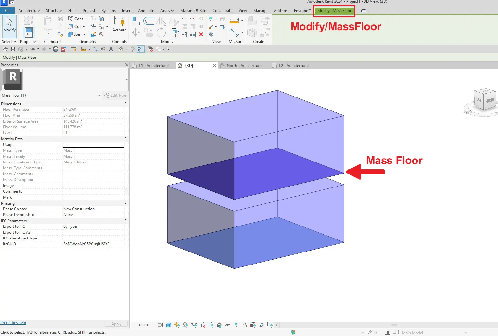The image size is (498, 336).
Task: Toggle Crop View icon in view bar
Action: pos(202,325)
